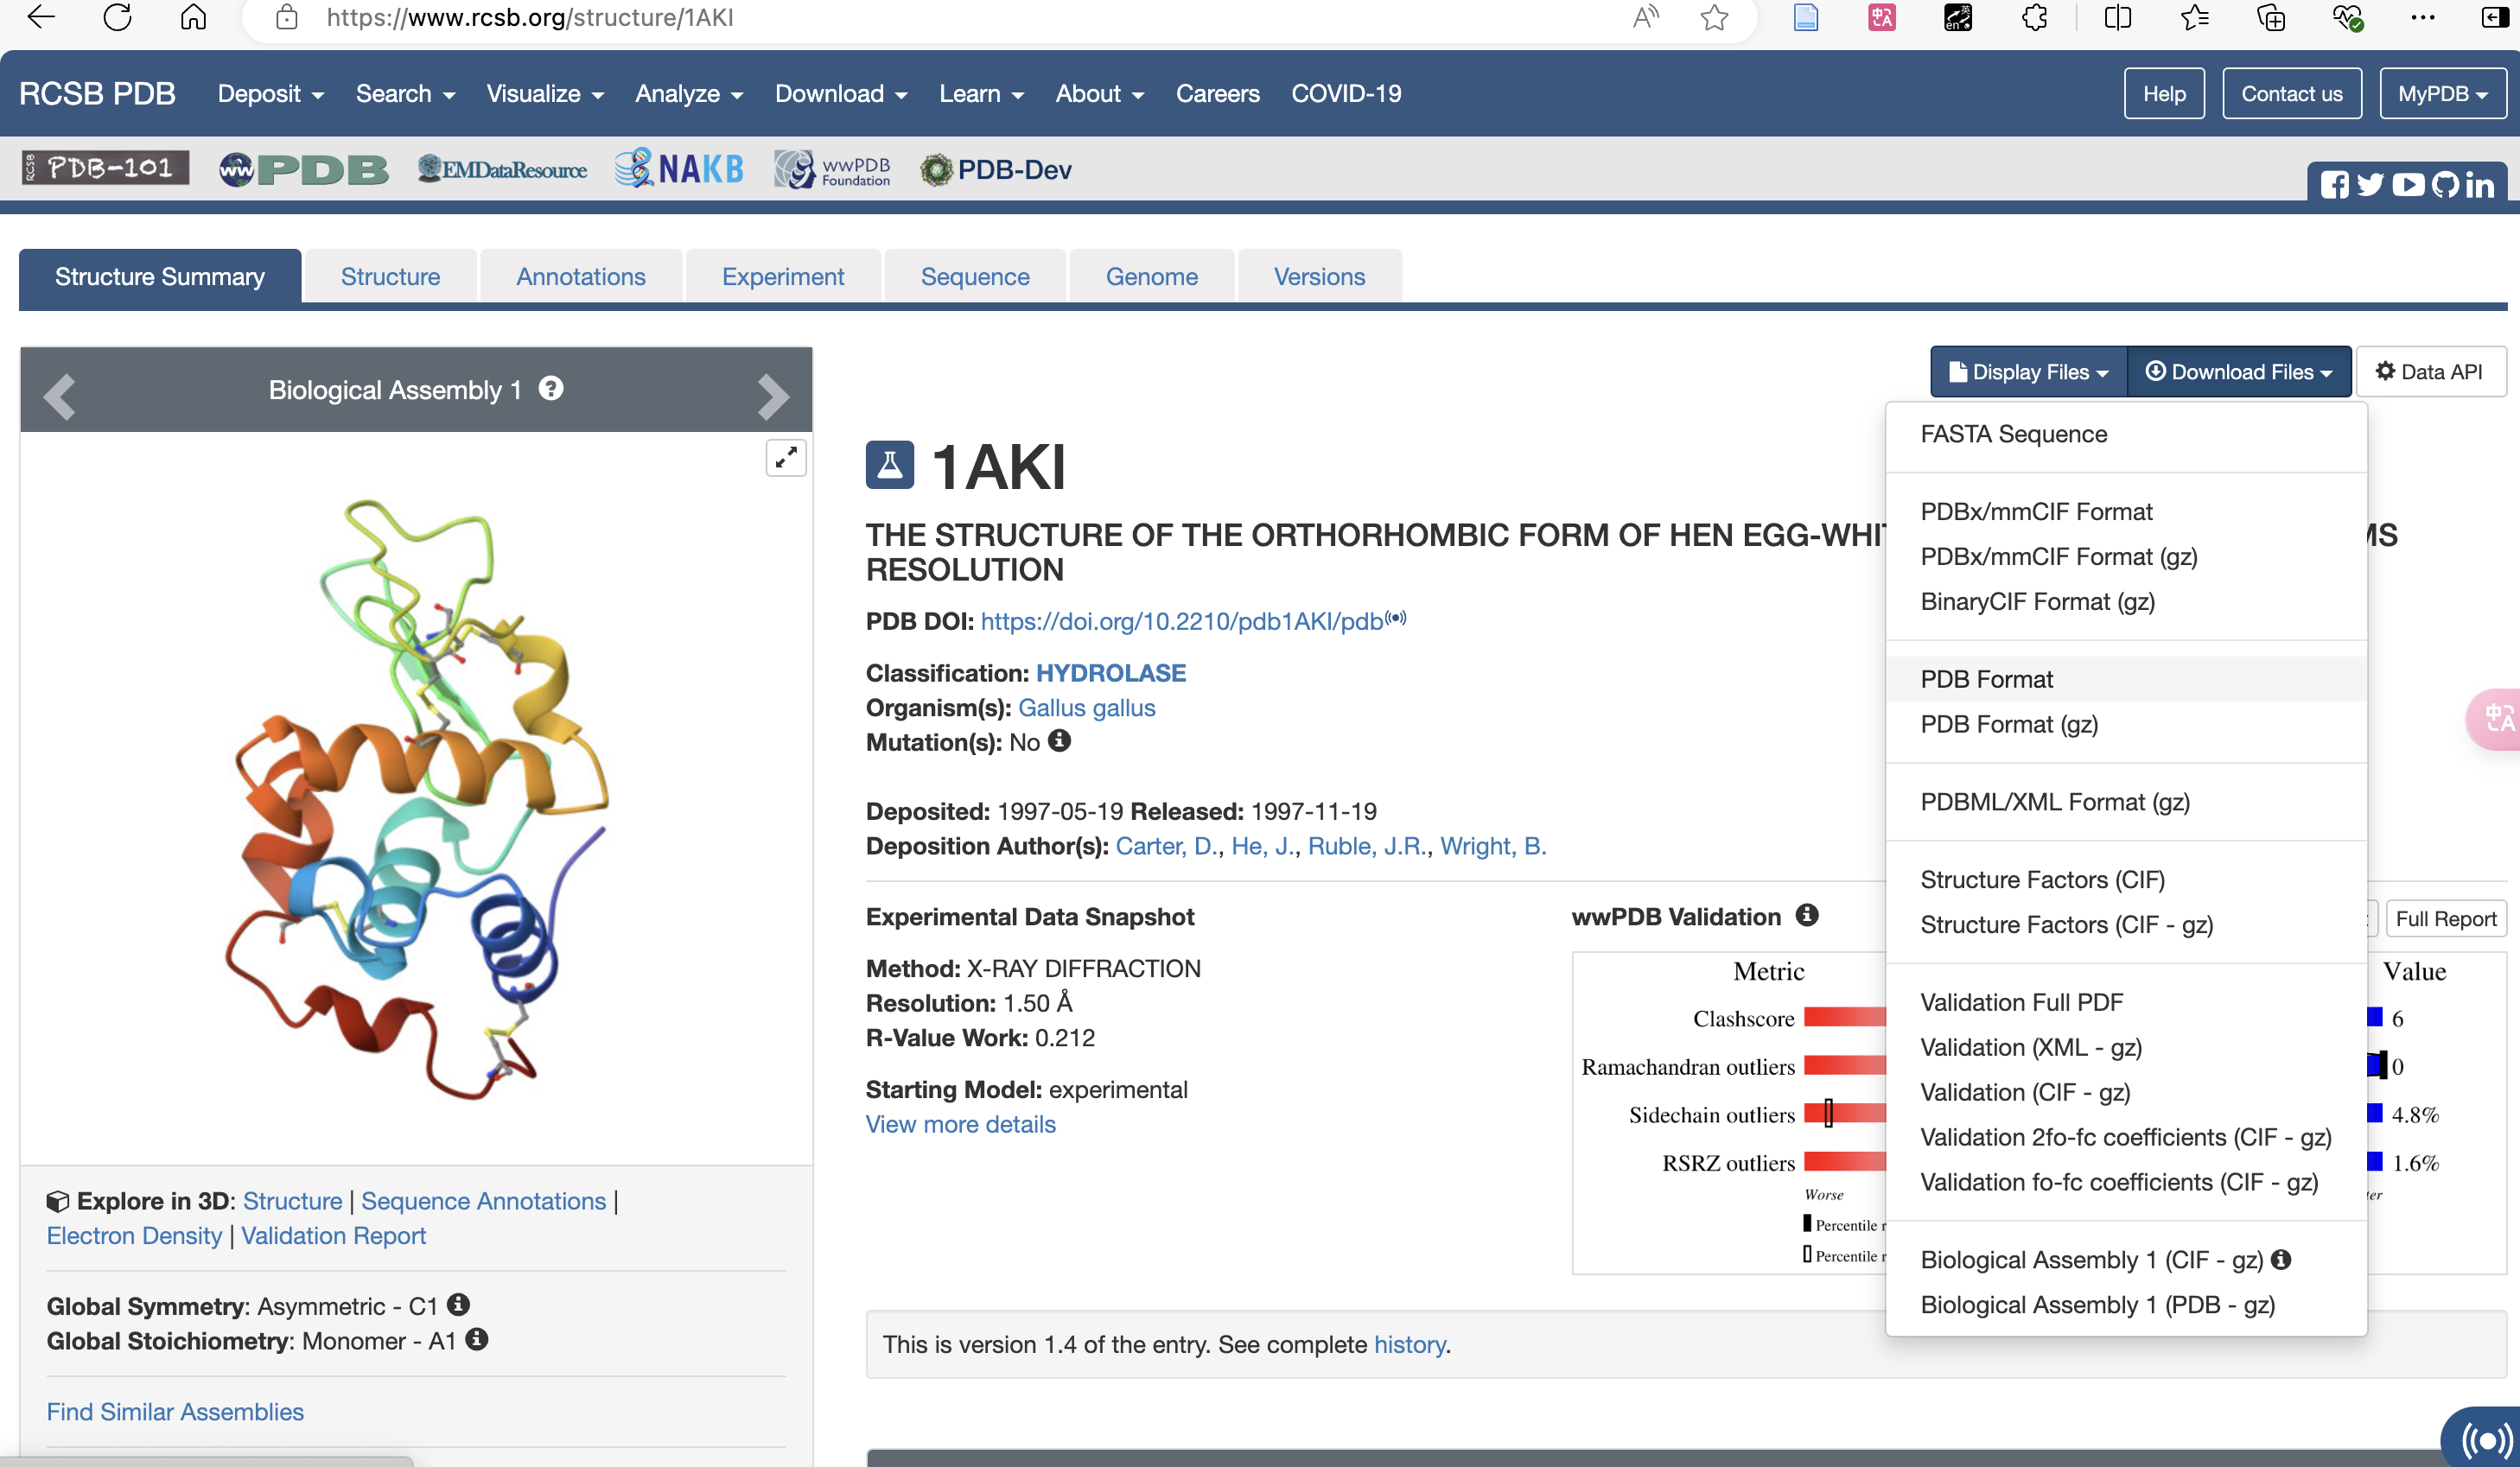Screen dimensions: 2520x1467
Task: Open the Mutation(s) info icon
Action: click(x=1059, y=741)
